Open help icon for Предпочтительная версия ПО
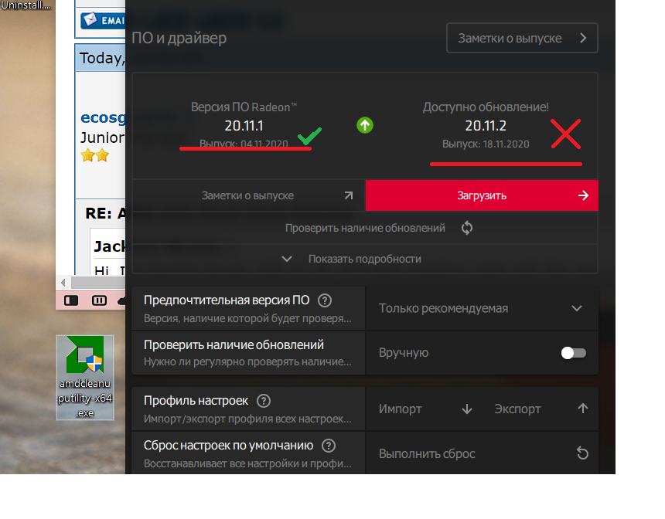Image resolution: width=665 pixels, height=519 pixels. point(325,300)
